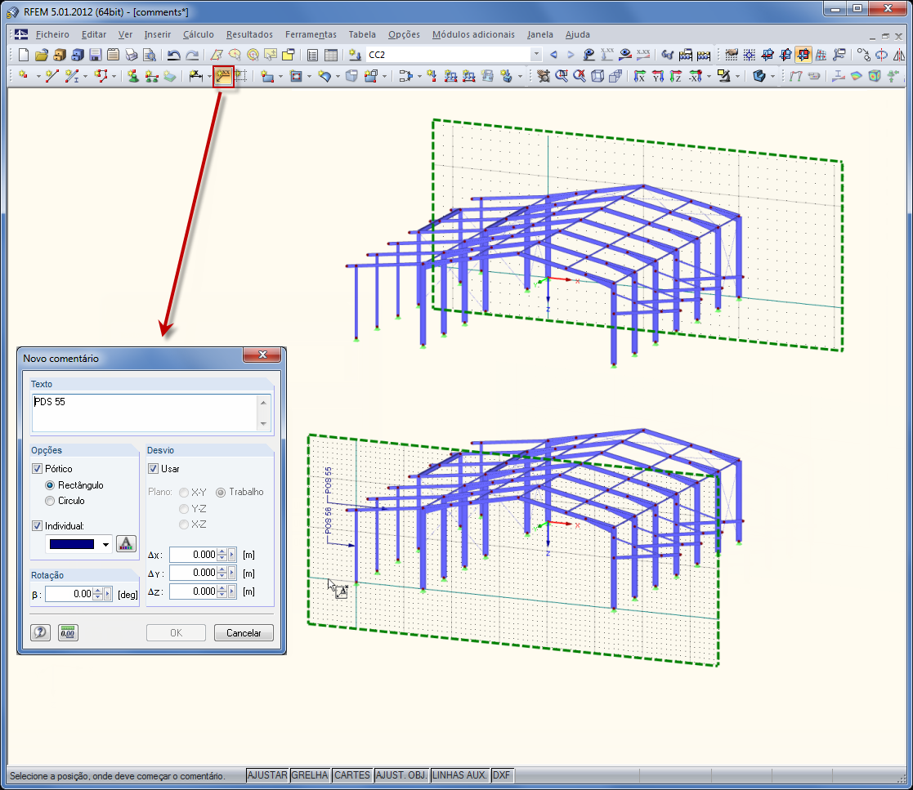The image size is (913, 790).
Task: Open the comment color dropdown arrow
Action: 105,544
